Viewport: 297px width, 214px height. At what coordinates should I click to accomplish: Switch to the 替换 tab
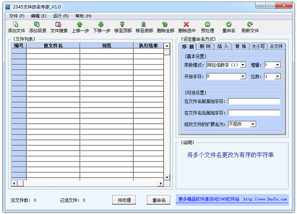coord(241,46)
